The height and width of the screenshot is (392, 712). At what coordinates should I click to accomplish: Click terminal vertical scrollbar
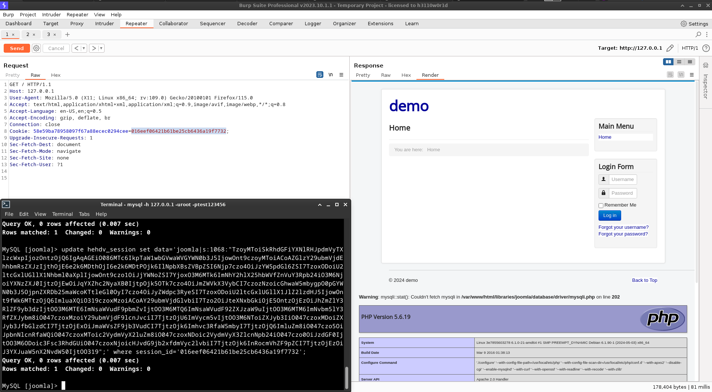346,378
